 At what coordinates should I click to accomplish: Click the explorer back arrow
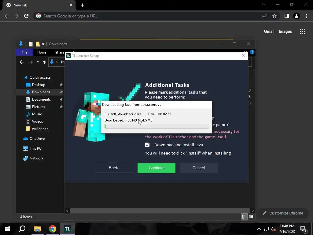22,62
